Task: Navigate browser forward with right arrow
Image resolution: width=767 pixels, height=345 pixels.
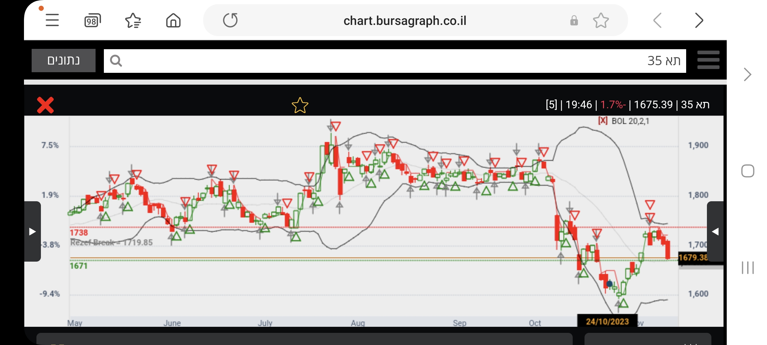Action: coord(699,21)
